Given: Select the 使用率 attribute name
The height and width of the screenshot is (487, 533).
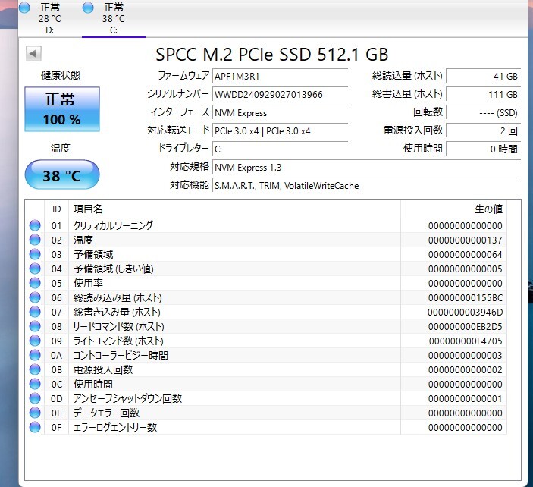Looking at the screenshot, I should [88, 283].
